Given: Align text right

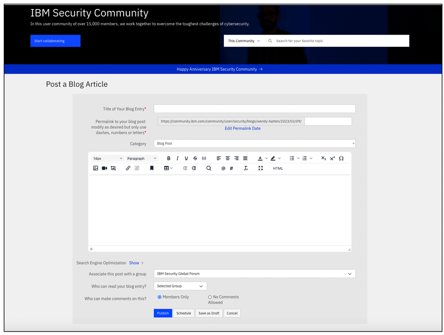Looking at the screenshot, I should 236,158.
